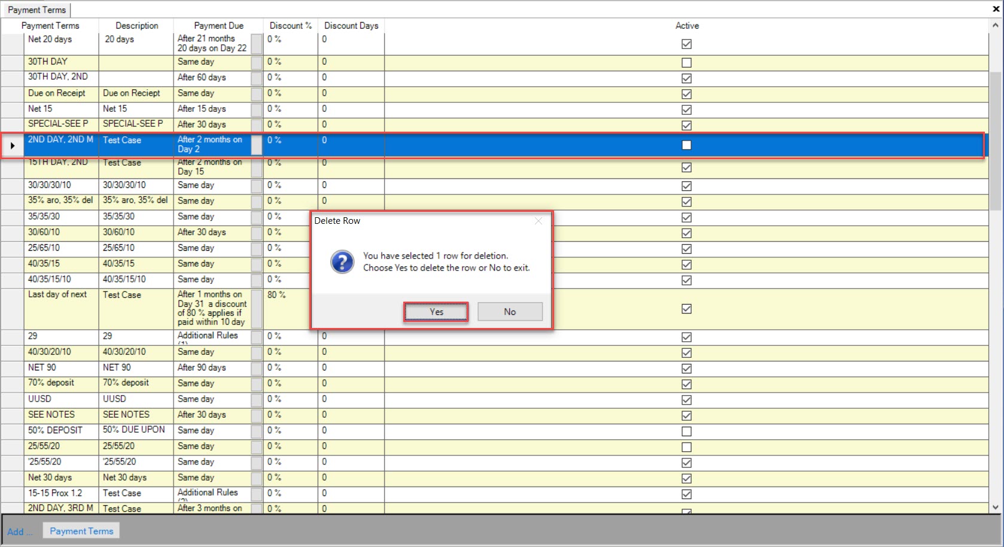This screenshot has height=547, width=1004.
Task: Select '30/30/30/10' payment terms cell
Action: [61, 186]
